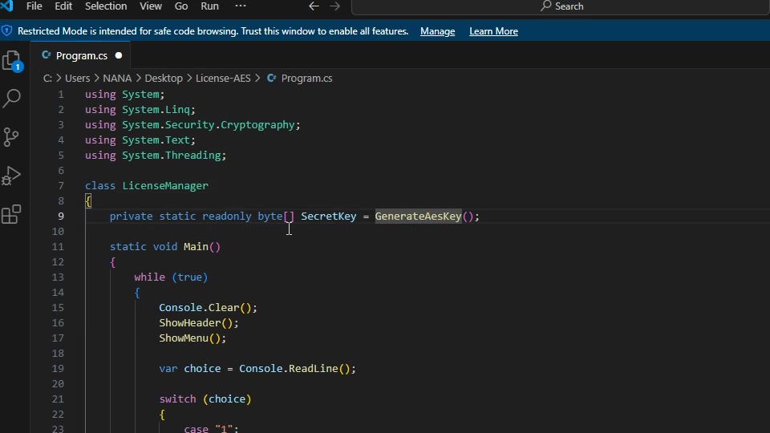770x433 pixels.
Task: Click the Search command center box
Action: (561, 6)
